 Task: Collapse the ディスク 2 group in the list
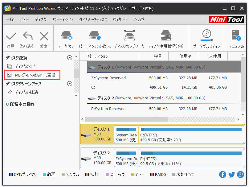(92, 98)
